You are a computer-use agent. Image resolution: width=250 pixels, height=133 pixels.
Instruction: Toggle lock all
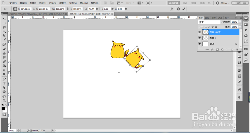pyautogui.click(x=216, y=27)
